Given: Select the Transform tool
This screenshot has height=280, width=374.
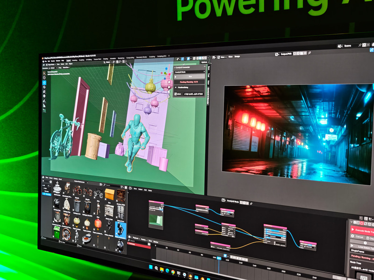Looking at the screenshot, I should pyautogui.click(x=44, y=96).
